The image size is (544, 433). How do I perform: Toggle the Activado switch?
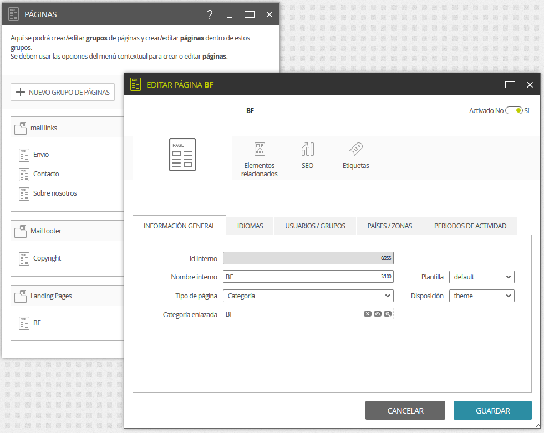coord(514,111)
